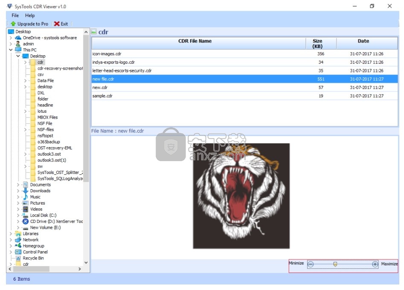This screenshot has height=290, width=404.
Task: Click the Recycle Bin icon
Action: tap(18, 258)
